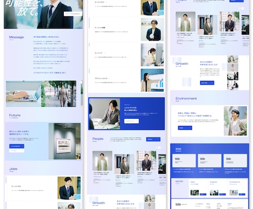The height and width of the screenshot is (209, 253).
Task: Open the BUYSELL office sign photo
Action: (x=64, y=141)
